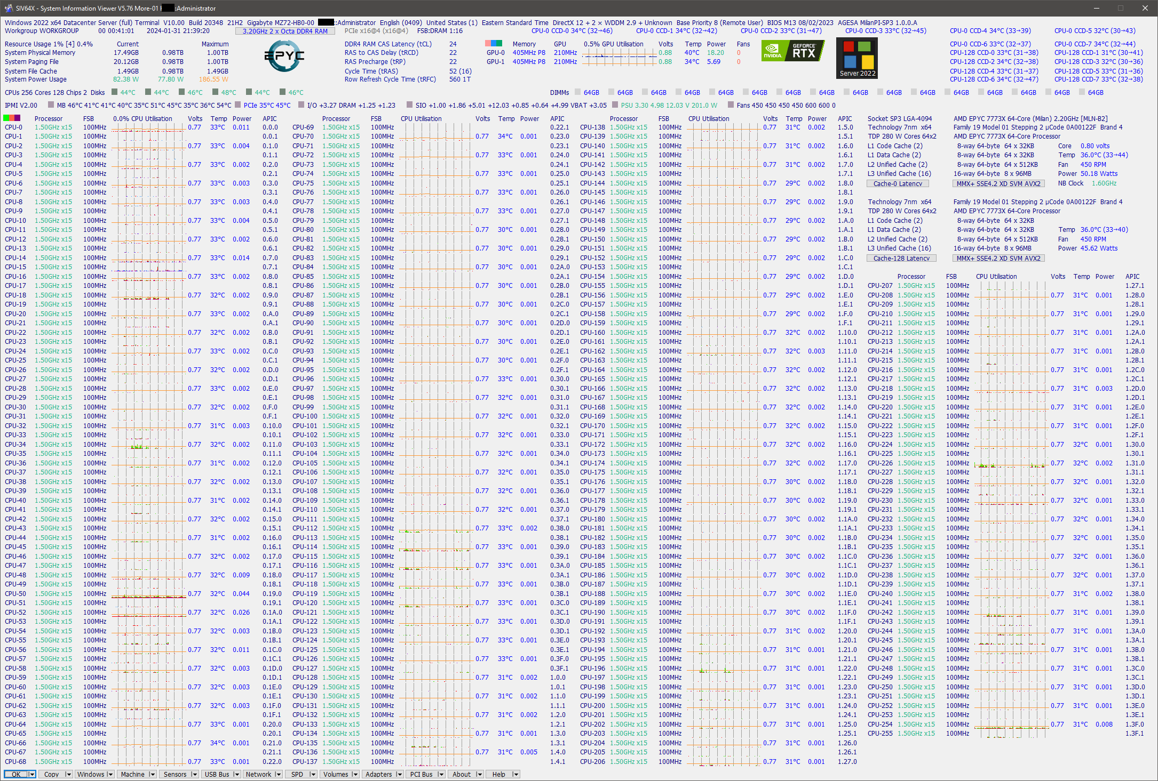
Task: Click the first DIMMs 64GB square icon
Action: click(x=577, y=92)
